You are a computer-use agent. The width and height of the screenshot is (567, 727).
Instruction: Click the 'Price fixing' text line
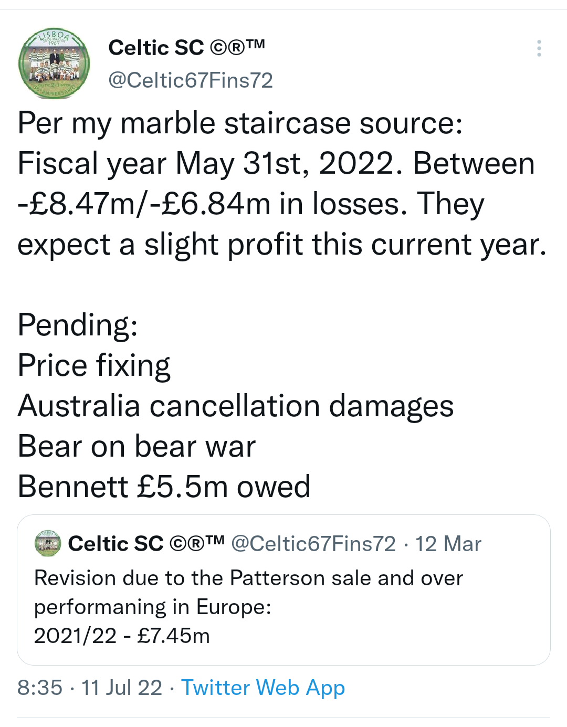(94, 365)
